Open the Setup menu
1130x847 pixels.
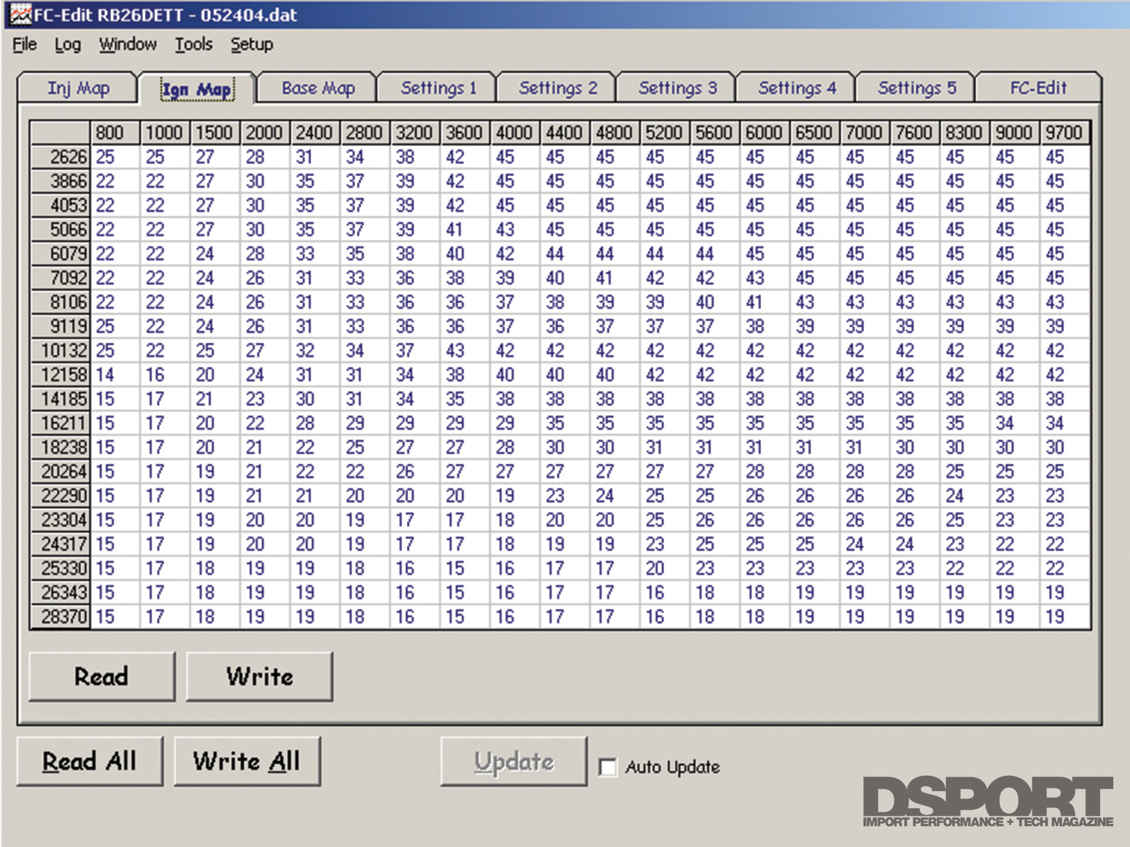click(251, 45)
